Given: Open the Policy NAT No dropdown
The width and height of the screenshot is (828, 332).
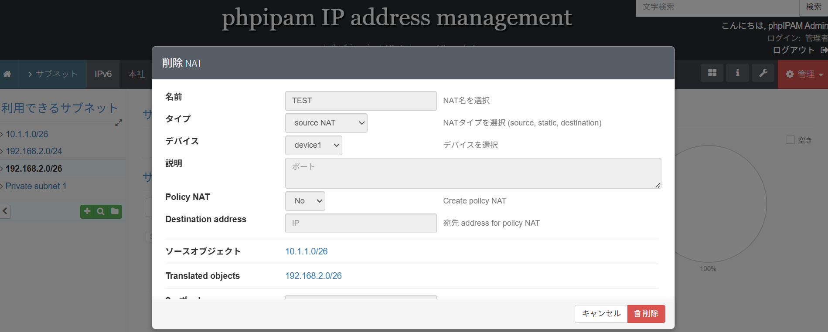Looking at the screenshot, I should [305, 201].
